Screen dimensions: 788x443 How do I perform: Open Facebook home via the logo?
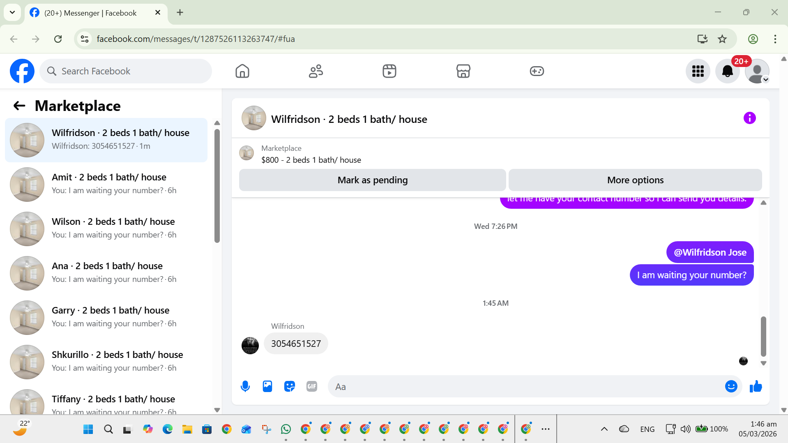(22, 71)
